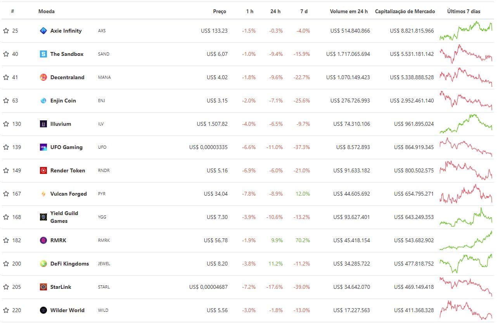Star the Yield Guild Games row
Image resolution: width=498 pixels, height=323 pixels.
6,217
